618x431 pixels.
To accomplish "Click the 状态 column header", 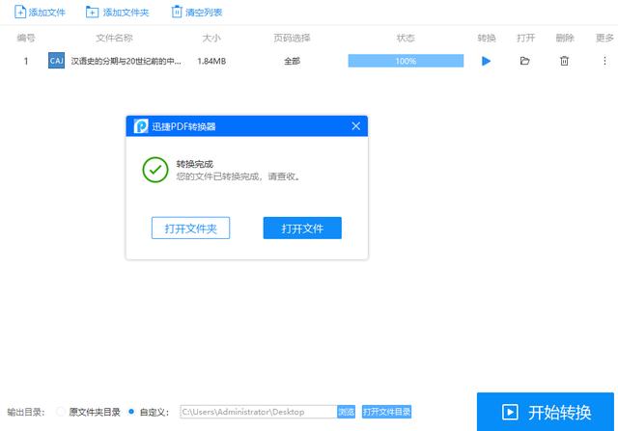I will [x=406, y=38].
